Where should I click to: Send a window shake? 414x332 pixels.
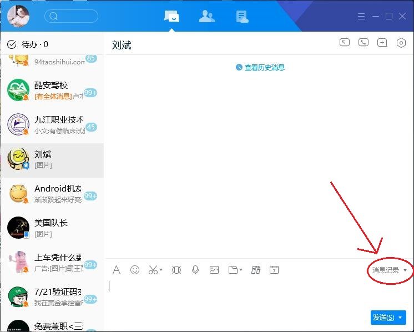176,270
